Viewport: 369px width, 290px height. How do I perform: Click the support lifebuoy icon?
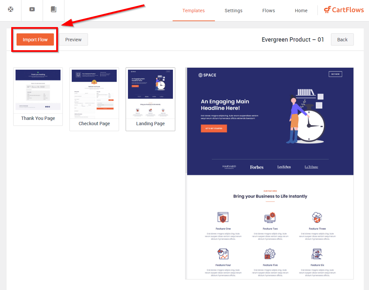(x=11, y=9)
